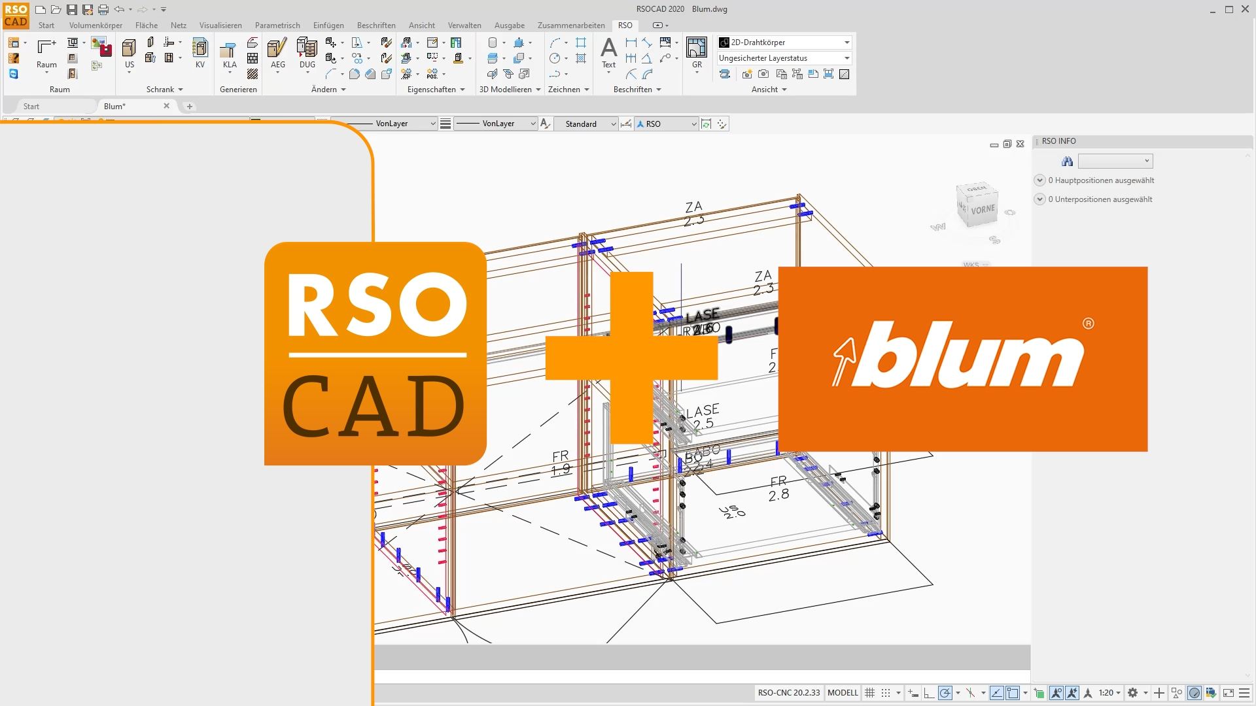Screen dimensions: 1256x706
Task: Toggle polar tracking in status bar
Action: pos(945,693)
